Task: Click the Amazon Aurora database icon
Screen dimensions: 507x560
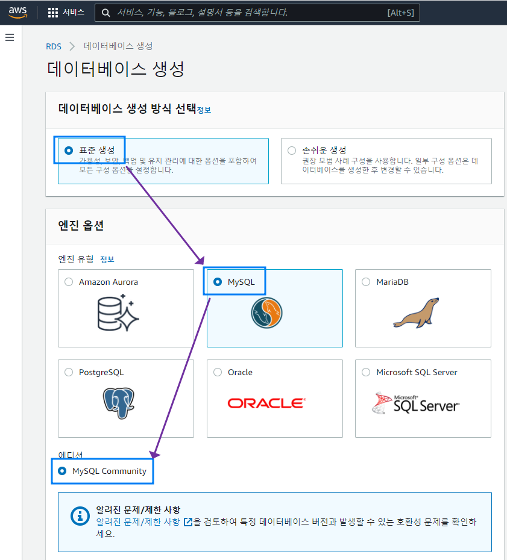Action: [118, 313]
